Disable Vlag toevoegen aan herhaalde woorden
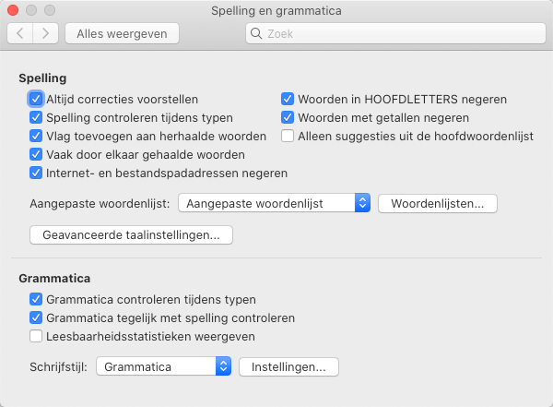 [x=36, y=136]
